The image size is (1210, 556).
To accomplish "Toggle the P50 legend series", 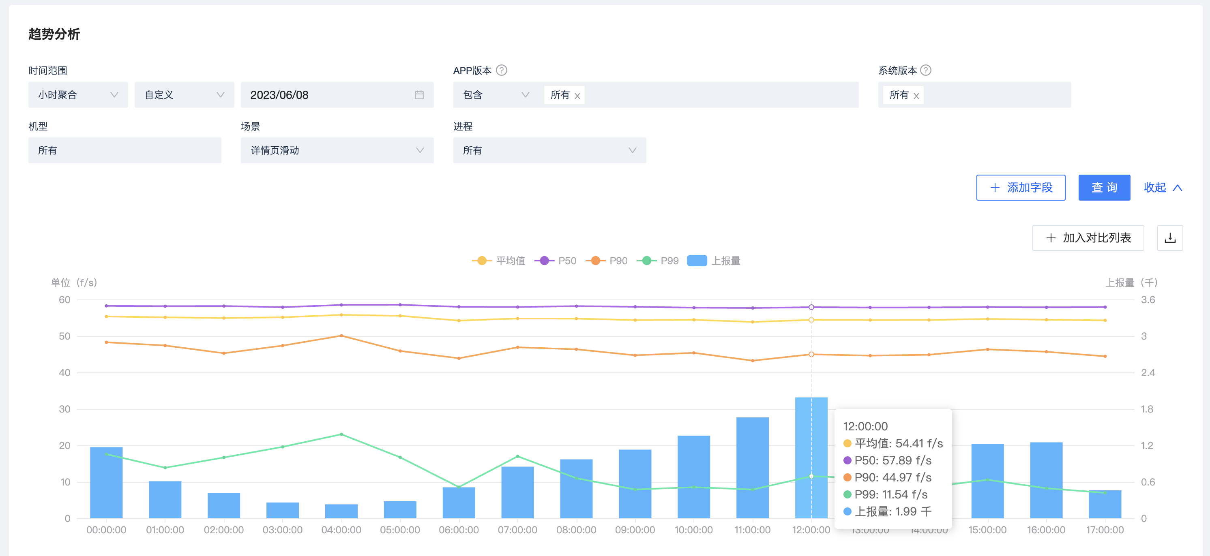I will [555, 261].
